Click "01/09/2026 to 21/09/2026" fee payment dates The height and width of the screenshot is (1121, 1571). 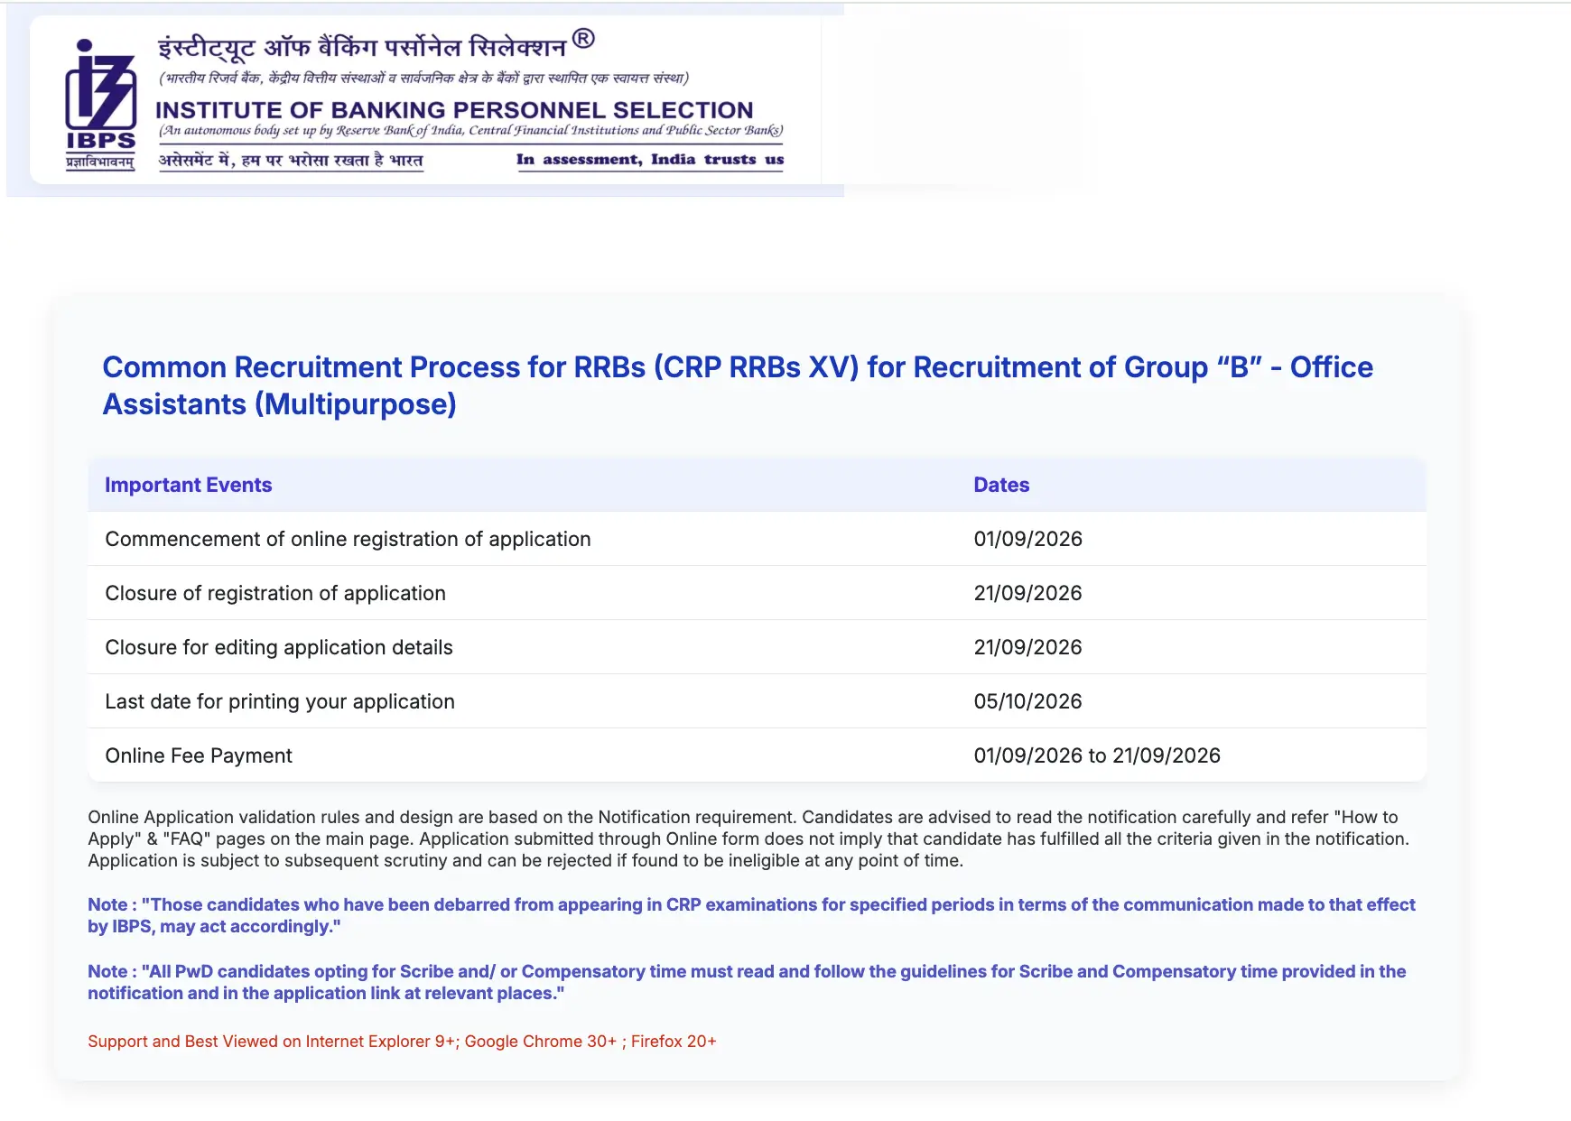(1097, 755)
